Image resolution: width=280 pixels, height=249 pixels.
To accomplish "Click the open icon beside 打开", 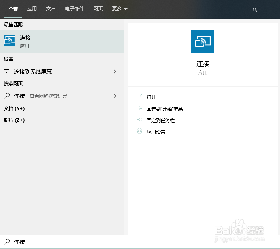I will pyautogui.click(x=139, y=97).
